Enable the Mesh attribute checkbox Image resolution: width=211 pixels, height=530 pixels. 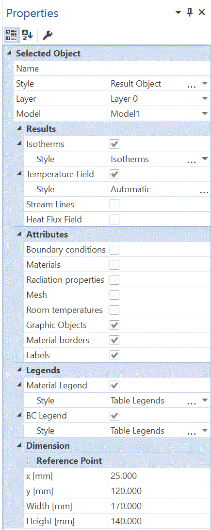pyautogui.click(x=115, y=295)
